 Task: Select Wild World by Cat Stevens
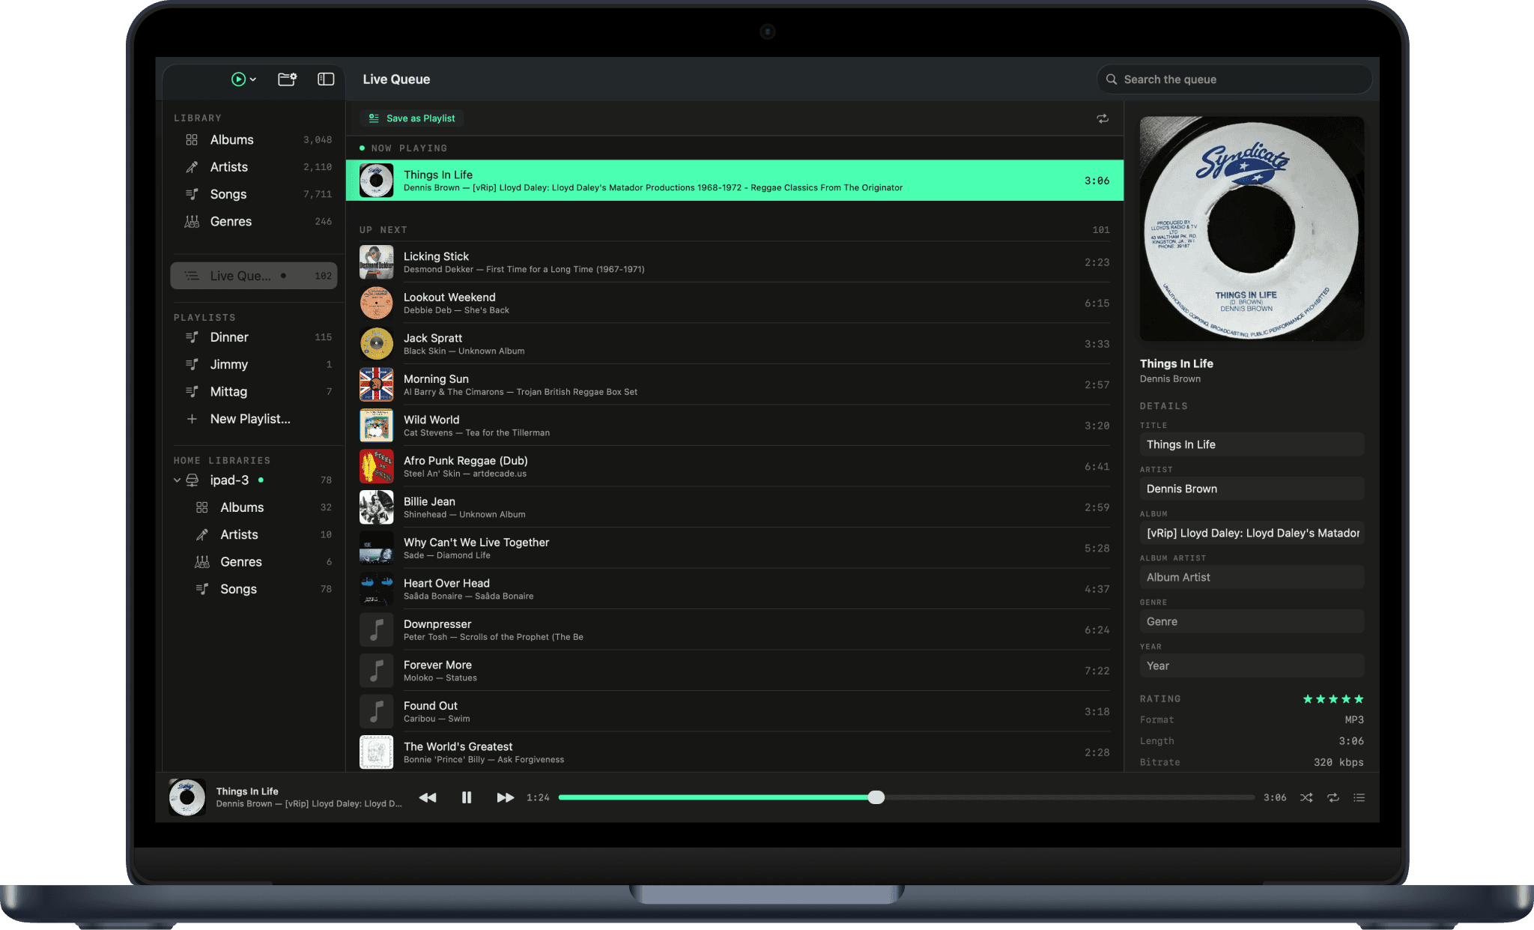click(x=735, y=426)
